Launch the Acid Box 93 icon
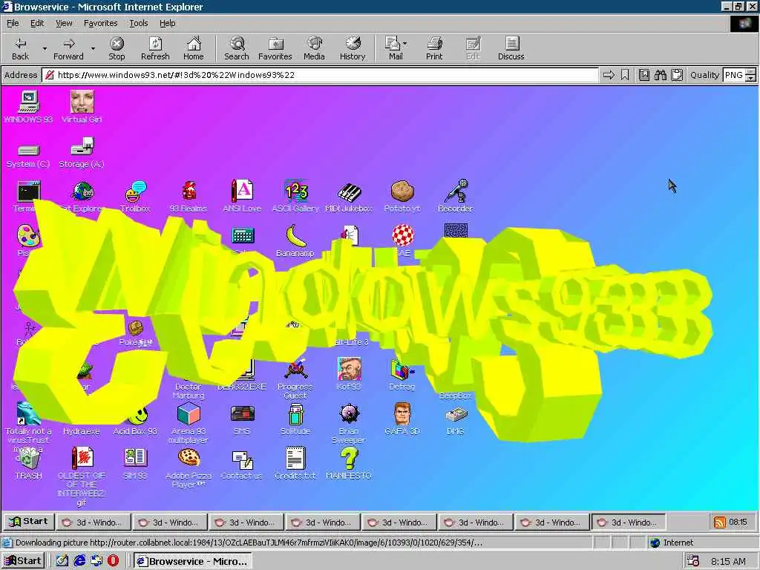 coord(135,419)
